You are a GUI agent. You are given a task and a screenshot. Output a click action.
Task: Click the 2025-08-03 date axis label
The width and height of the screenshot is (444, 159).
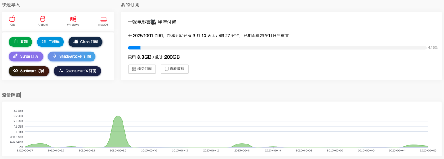tap(428, 150)
